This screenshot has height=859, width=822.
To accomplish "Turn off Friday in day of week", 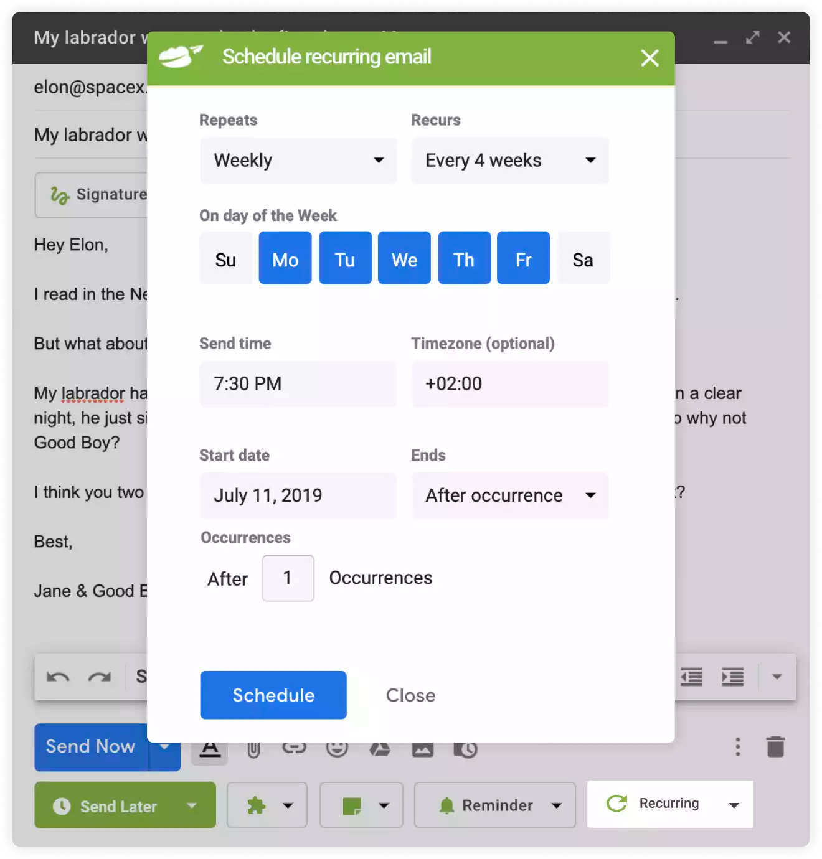I will tap(523, 258).
